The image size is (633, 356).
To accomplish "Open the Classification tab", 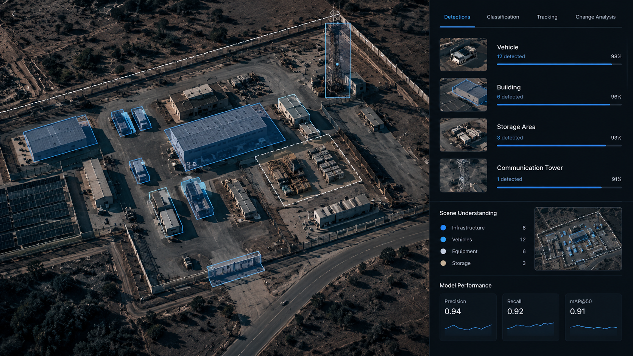I will click(503, 17).
